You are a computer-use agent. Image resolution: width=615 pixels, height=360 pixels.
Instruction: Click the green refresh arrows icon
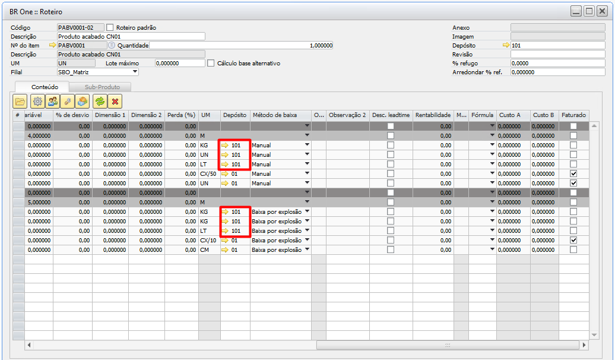coord(100,101)
